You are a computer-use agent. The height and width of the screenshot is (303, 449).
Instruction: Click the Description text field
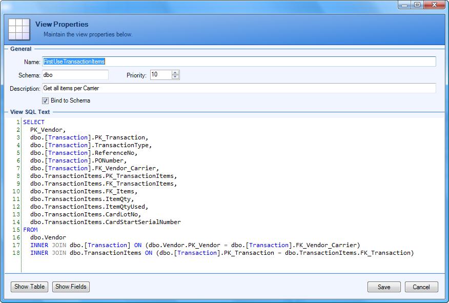238,88
